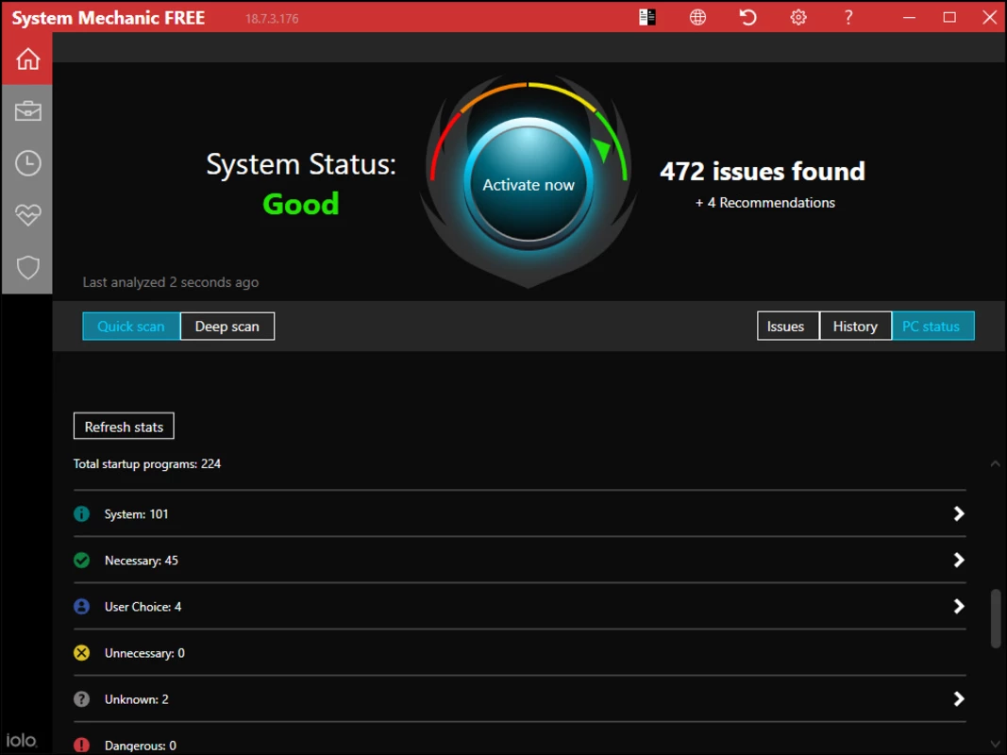Screen dimensions: 1007x755
Task: Switch to the History tab
Action: 855,327
